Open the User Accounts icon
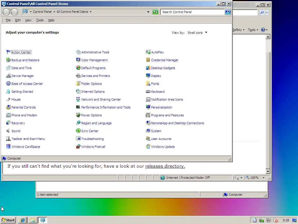The height and width of the screenshot is (224, 298). point(148,139)
